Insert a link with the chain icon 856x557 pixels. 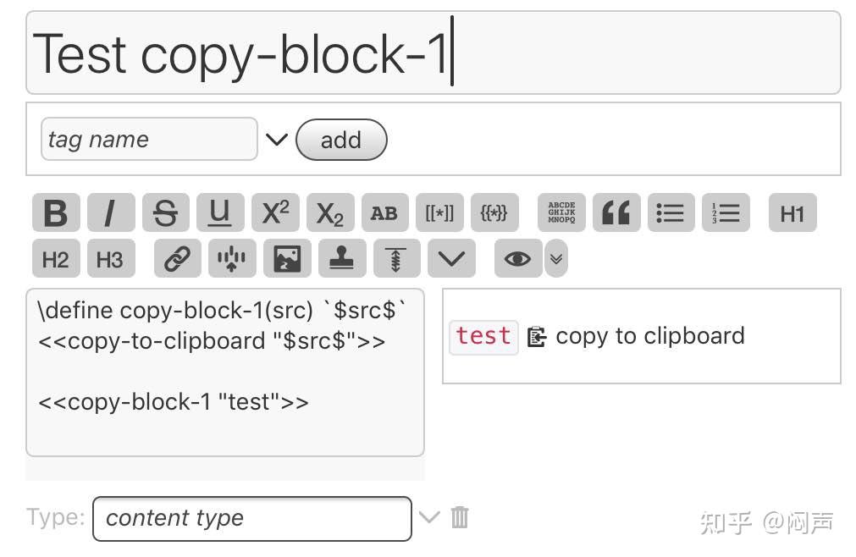[177, 259]
